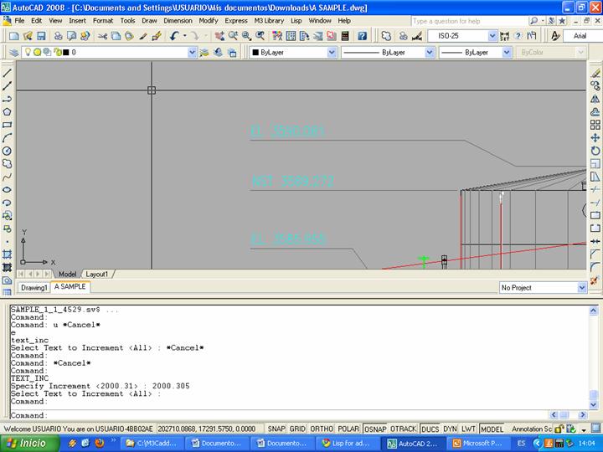Select the Line draw tool
This screenshot has width=603, height=452.
coord(8,72)
